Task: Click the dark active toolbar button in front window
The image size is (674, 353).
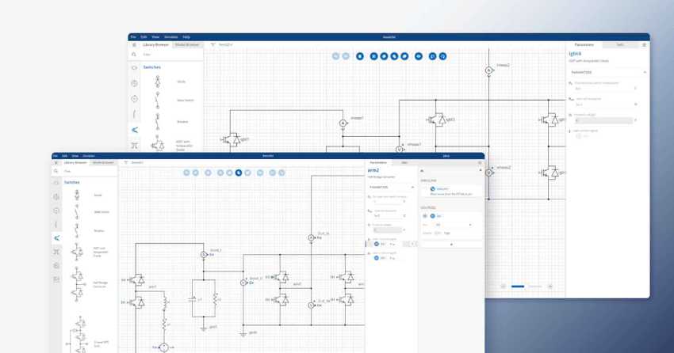Action: click(x=239, y=173)
